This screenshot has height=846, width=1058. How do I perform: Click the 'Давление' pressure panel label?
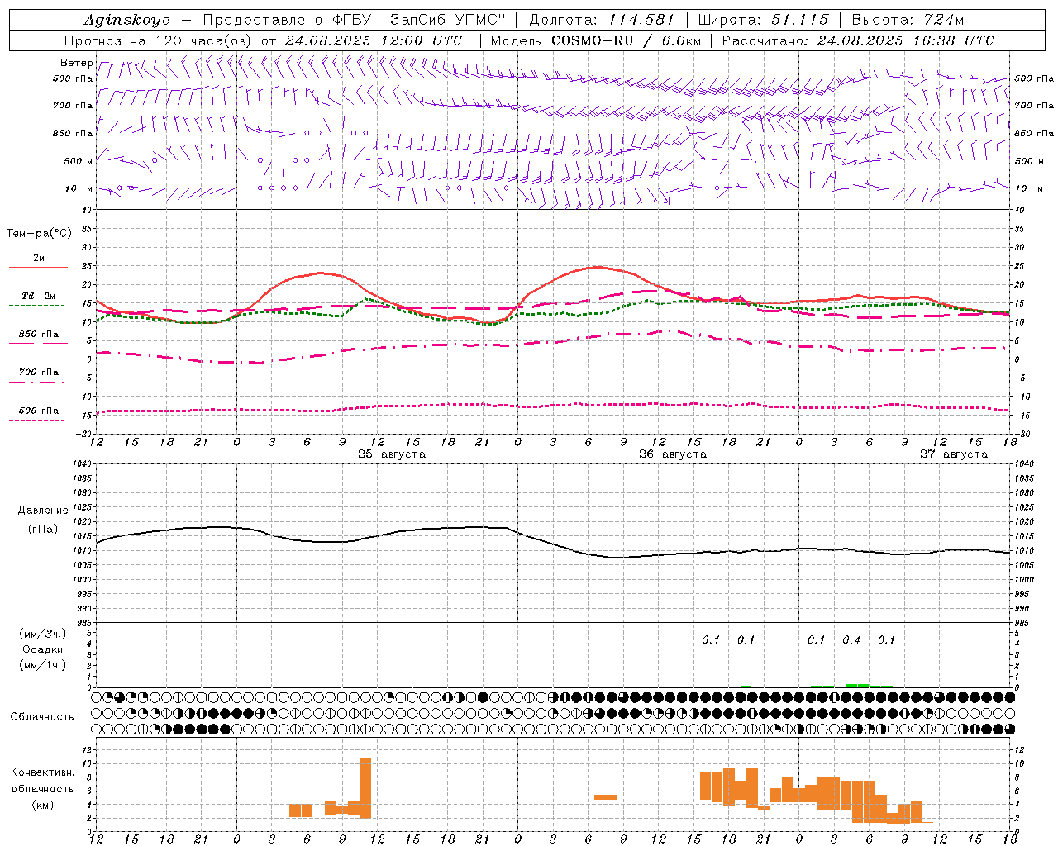tap(43, 511)
